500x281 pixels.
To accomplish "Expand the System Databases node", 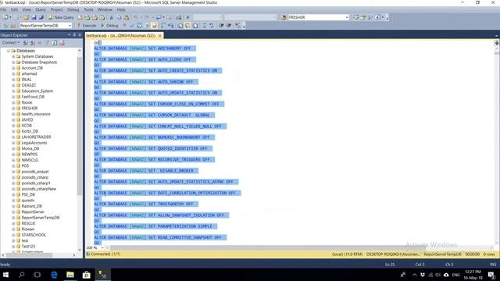I will coord(13,56).
